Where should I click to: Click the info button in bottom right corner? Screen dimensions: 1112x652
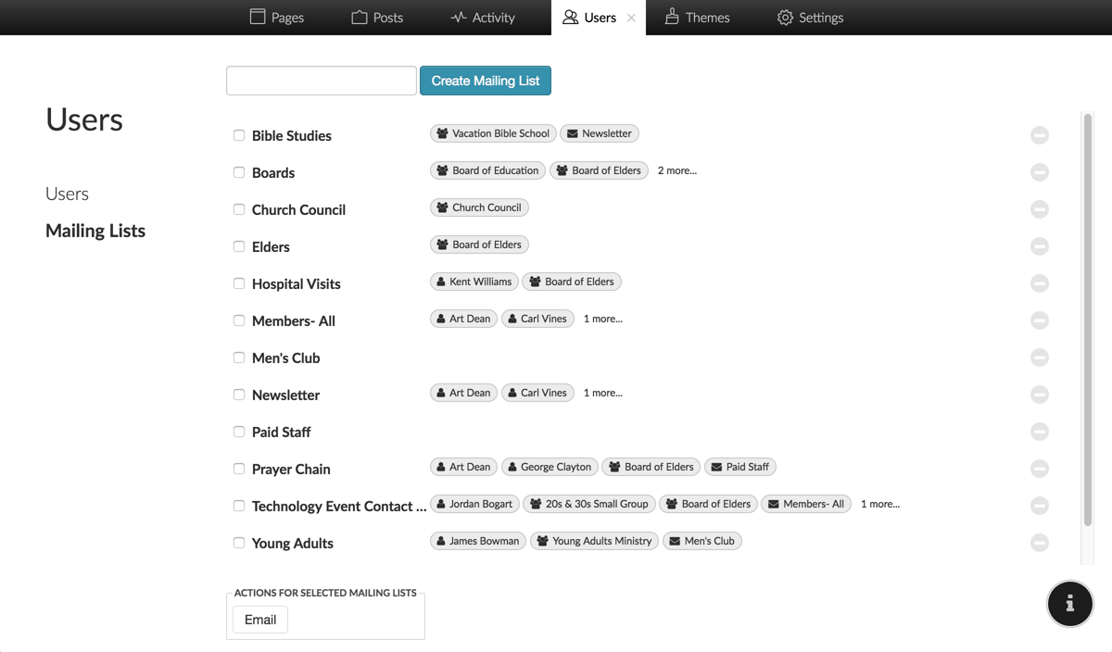pyautogui.click(x=1070, y=604)
